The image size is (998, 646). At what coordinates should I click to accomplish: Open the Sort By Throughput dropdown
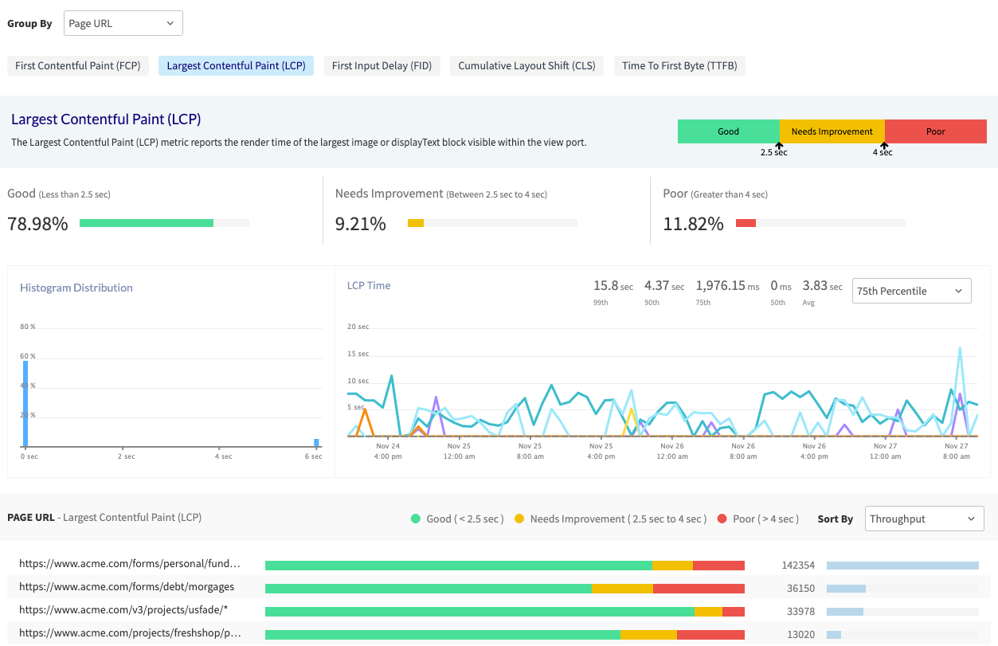[925, 519]
